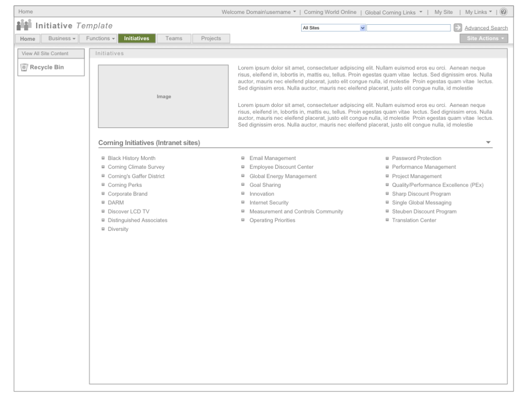Image resolution: width=527 pixels, height=395 pixels.
Task: Open Password Protection
Action: (x=416, y=158)
